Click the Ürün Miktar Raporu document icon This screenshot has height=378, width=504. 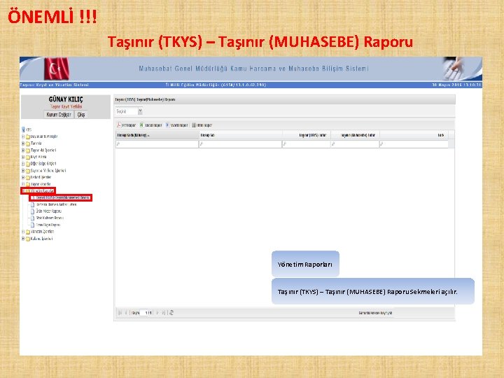coord(32,211)
